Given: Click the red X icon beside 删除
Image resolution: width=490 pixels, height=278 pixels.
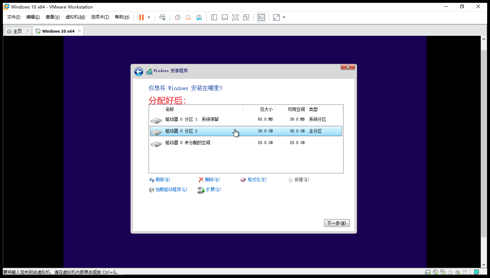Looking at the screenshot, I should coord(201,180).
